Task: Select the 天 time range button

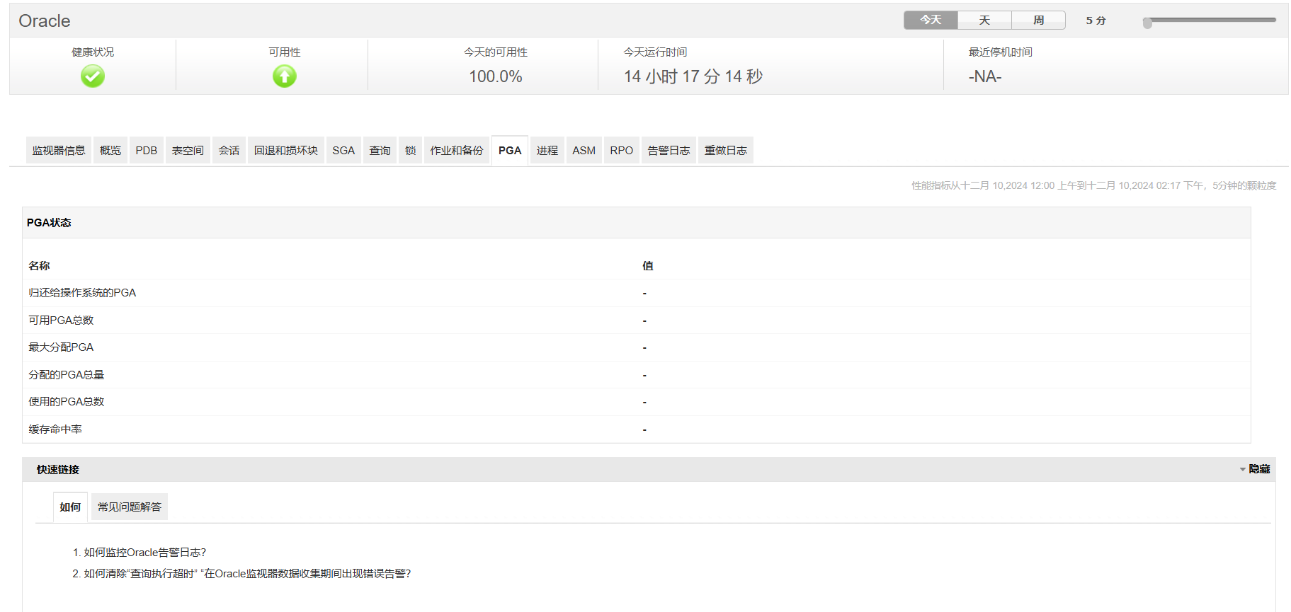Action: [984, 20]
